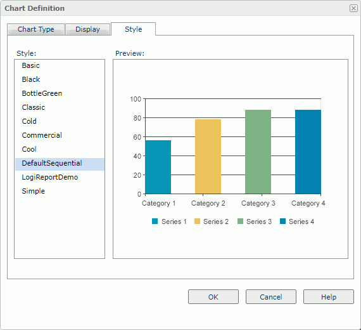Viewport: 361px width, 330px height.
Task: Click the Cancel button
Action: (271, 297)
